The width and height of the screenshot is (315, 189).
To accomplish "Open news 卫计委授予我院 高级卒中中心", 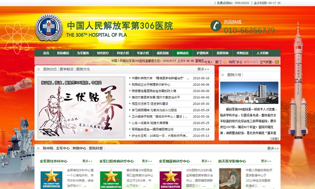I will click(159, 117).
